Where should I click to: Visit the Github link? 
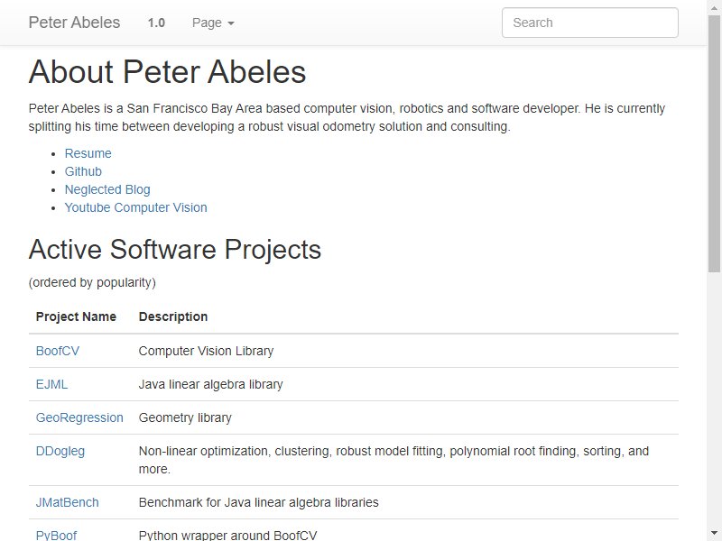(x=83, y=171)
